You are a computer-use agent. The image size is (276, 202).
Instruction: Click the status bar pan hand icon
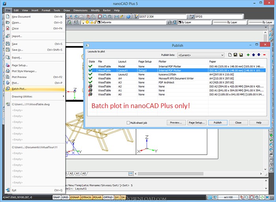242,197
